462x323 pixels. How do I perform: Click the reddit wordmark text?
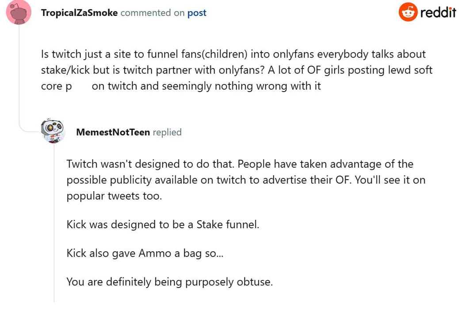(438, 12)
